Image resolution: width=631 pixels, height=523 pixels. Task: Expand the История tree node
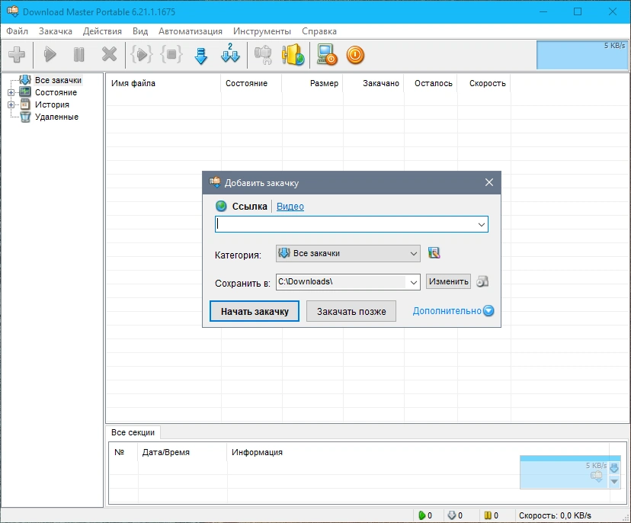pyautogui.click(x=11, y=104)
